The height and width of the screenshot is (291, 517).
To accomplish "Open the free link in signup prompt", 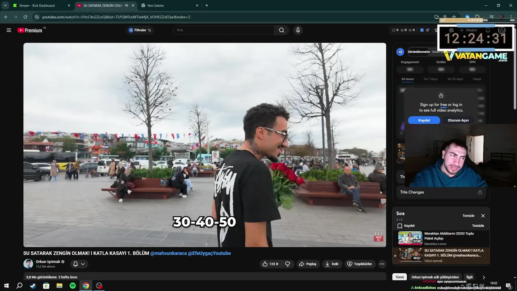I will coord(443,105).
